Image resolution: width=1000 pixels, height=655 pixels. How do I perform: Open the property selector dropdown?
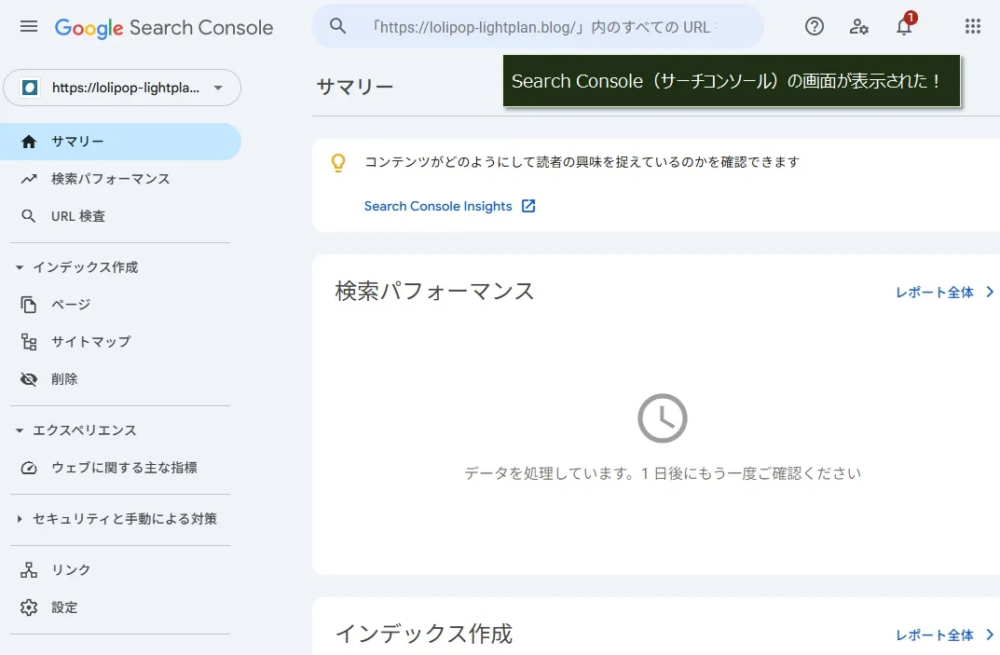[x=122, y=89]
